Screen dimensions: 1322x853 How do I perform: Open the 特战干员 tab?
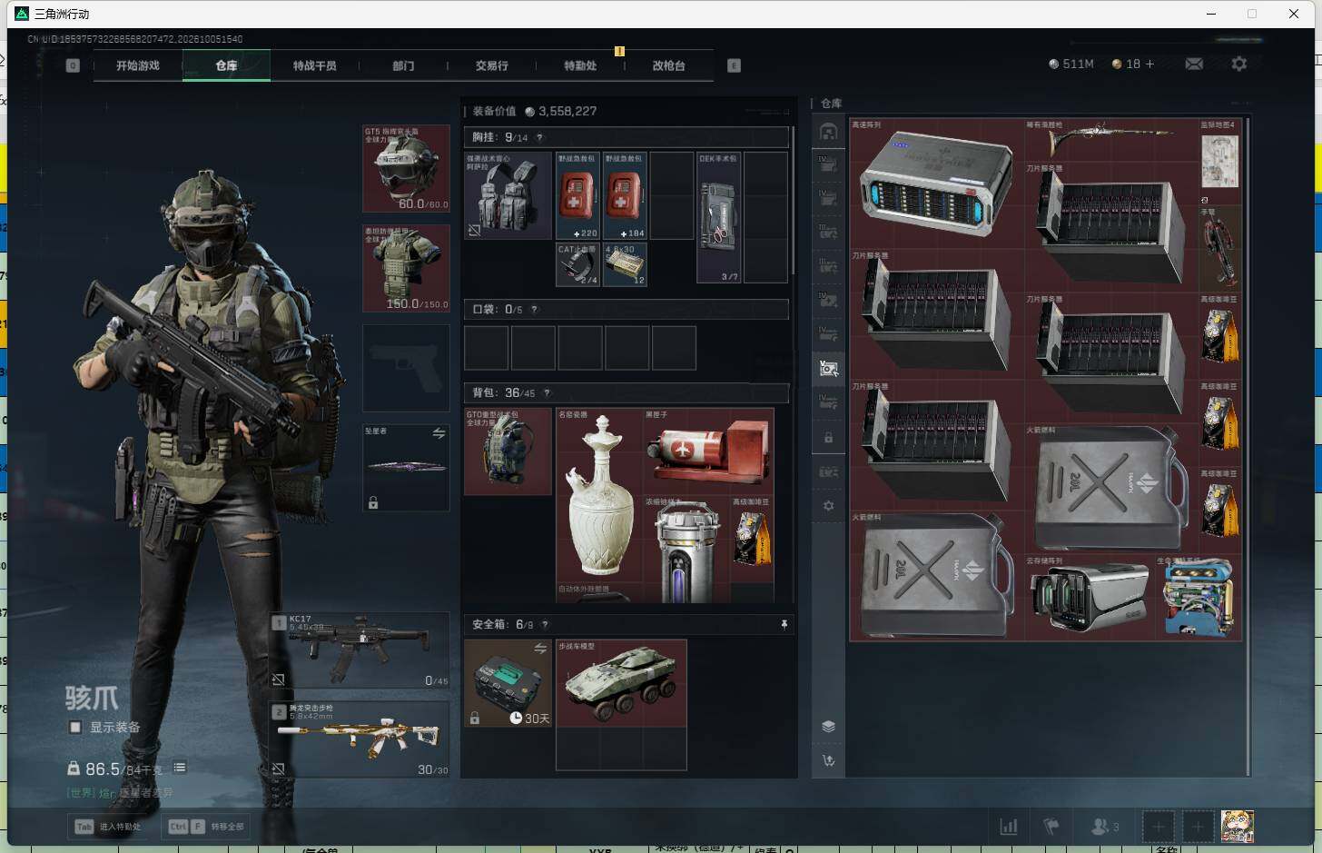click(314, 65)
